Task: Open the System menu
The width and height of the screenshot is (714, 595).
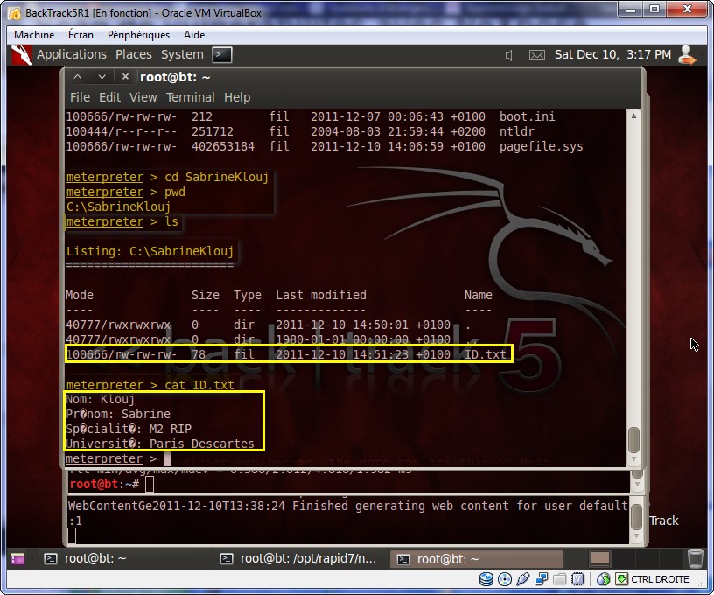Action: coord(182,54)
